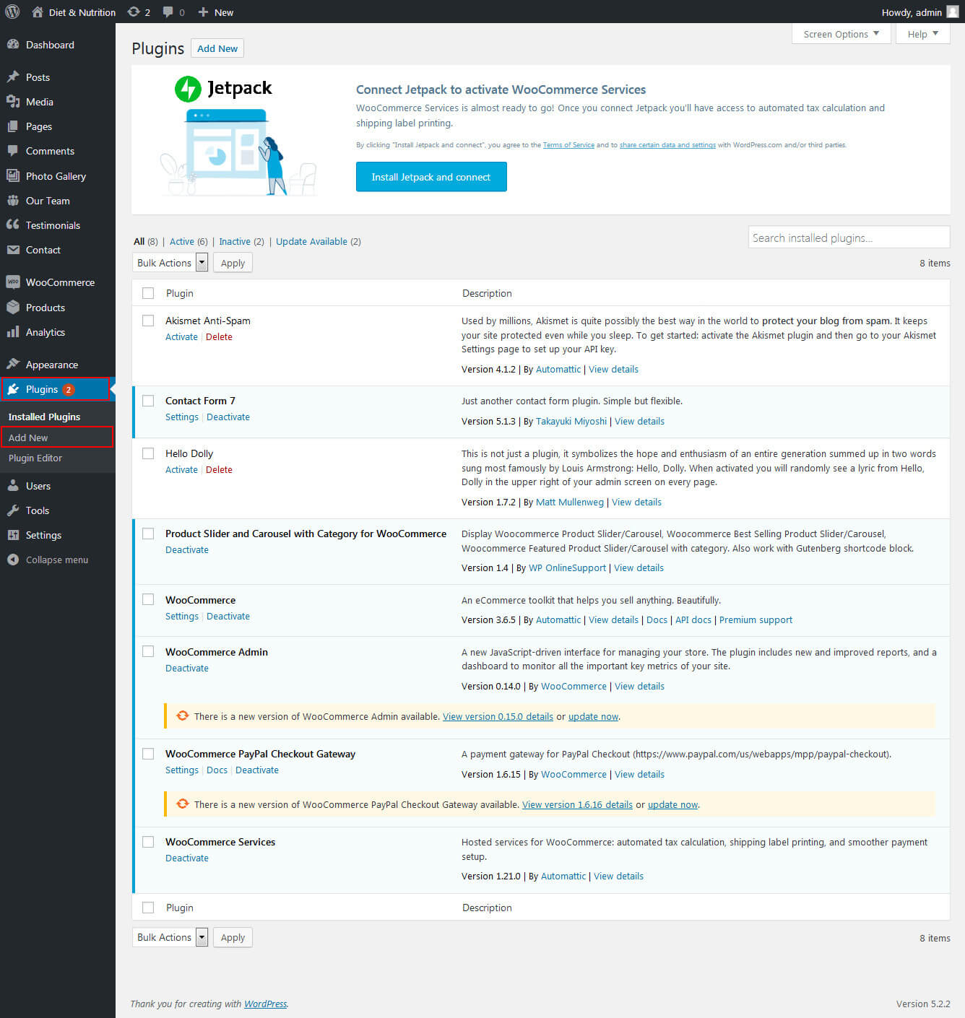The height and width of the screenshot is (1018, 965).
Task: Show only Active plugins filter
Action: [x=182, y=241]
